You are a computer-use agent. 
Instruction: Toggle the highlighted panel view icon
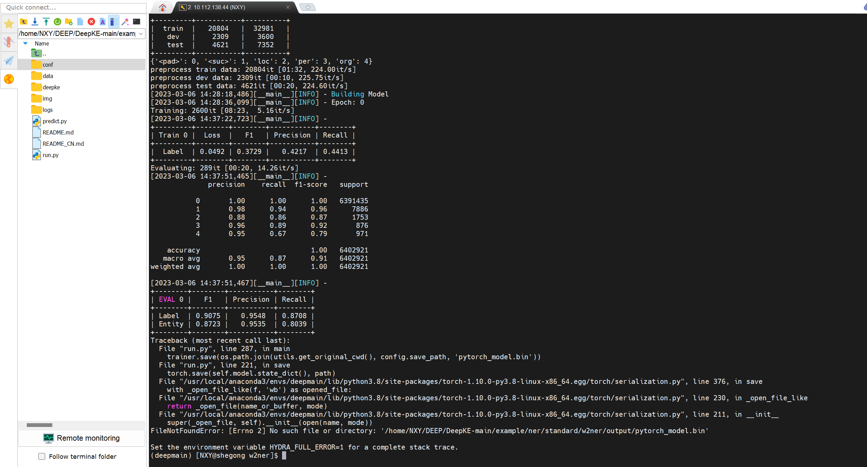point(114,21)
